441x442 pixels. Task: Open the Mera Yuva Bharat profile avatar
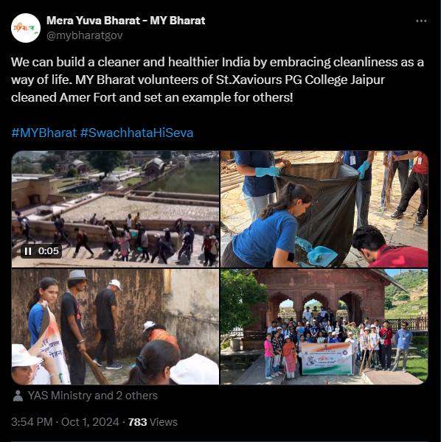tap(26, 28)
